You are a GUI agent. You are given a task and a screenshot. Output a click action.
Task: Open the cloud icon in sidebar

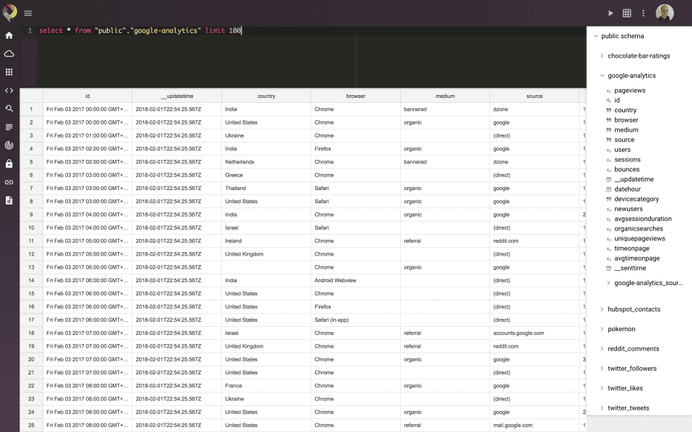9,54
